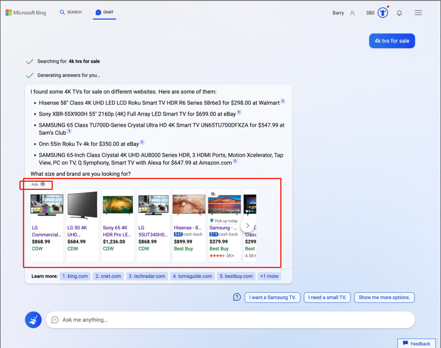Visit the cnet.com source link
This screenshot has width=441, height=348.
click(108, 276)
